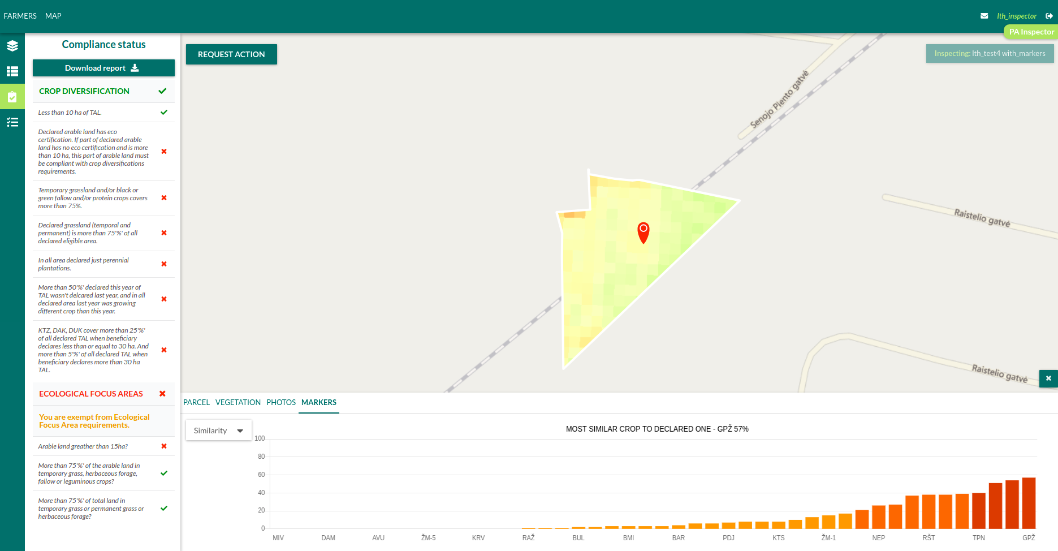The width and height of the screenshot is (1058, 551).
Task: Open the messages envelope icon
Action: [984, 16]
